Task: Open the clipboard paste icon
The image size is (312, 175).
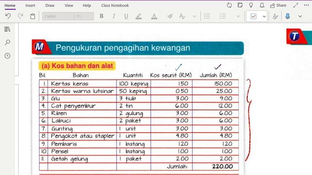Action: click(x=33, y=16)
